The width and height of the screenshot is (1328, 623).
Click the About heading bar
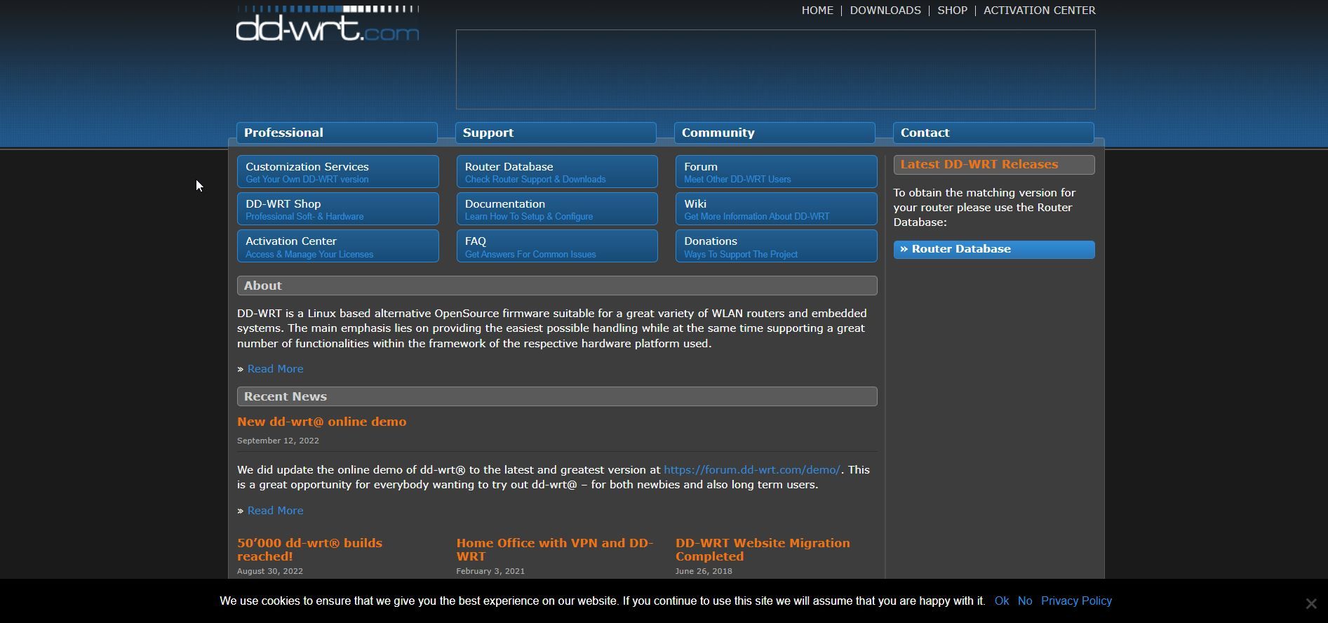tap(557, 286)
